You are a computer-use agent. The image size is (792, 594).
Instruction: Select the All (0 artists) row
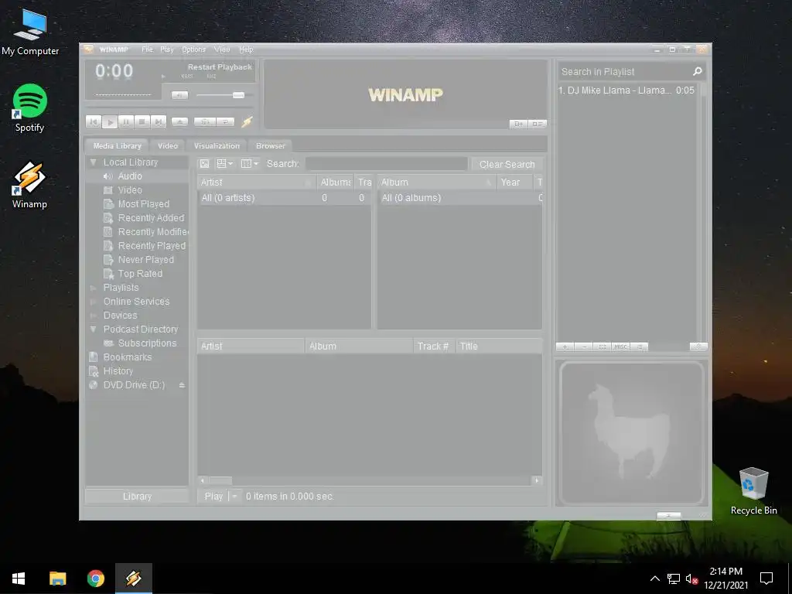[x=284, y=198]
